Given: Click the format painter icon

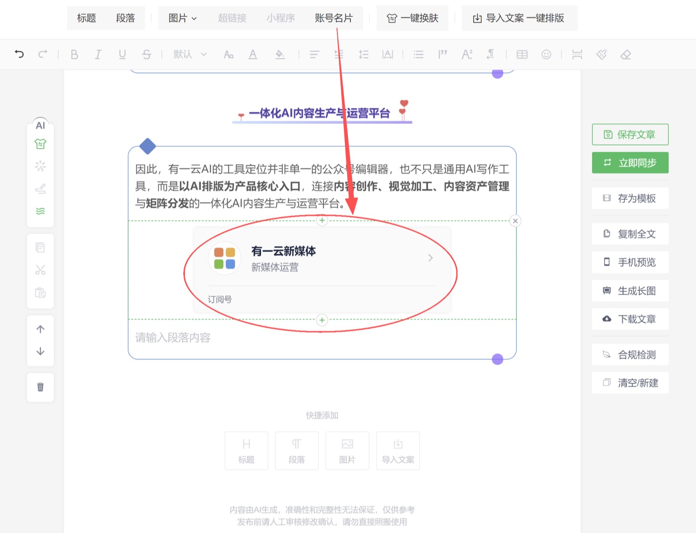Looking at the screenshot, I should click(x=602, y=54).
